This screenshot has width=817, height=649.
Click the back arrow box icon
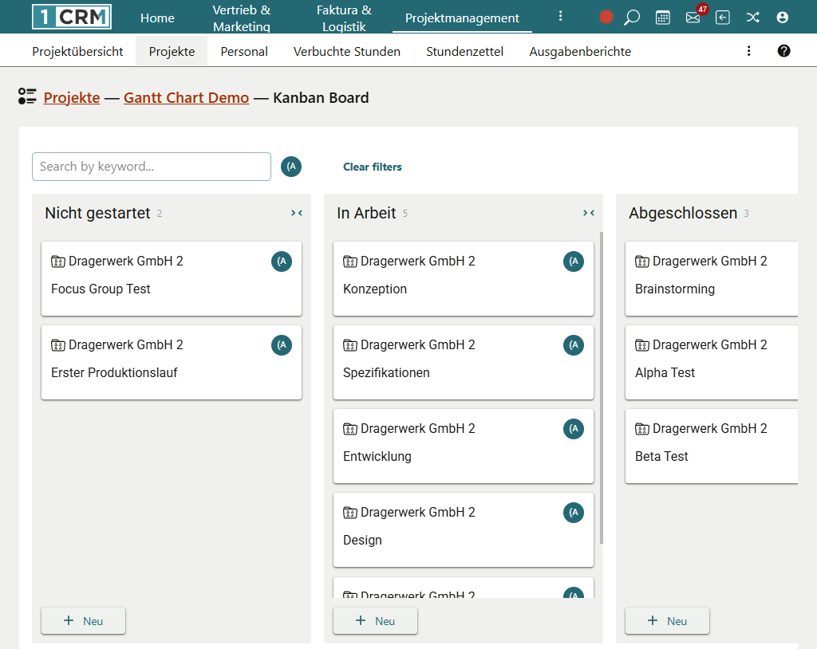click(x=723, y=18)
